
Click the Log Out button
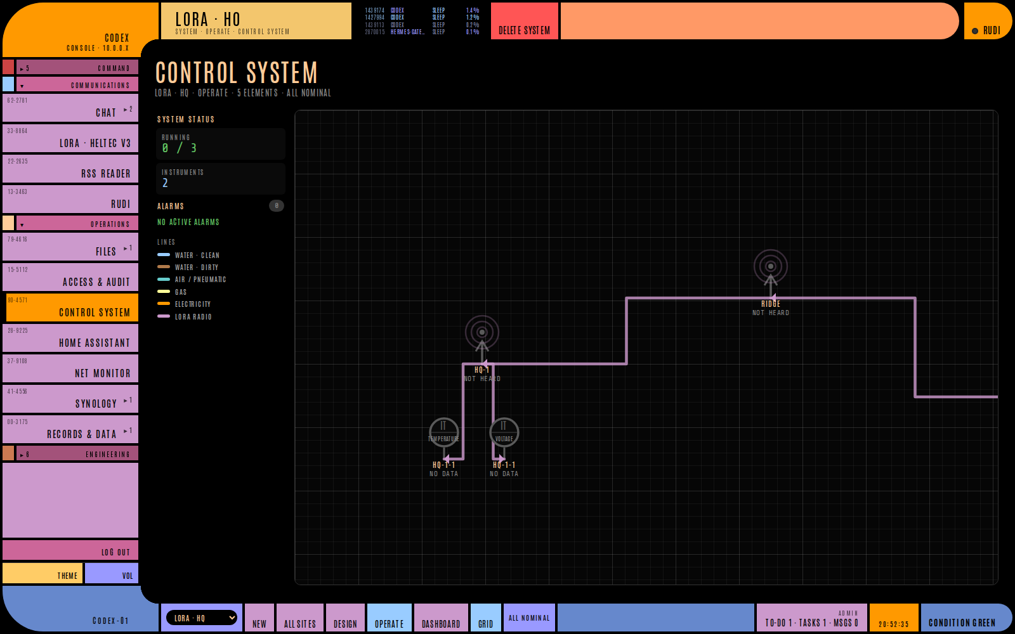tap(70, 550)
